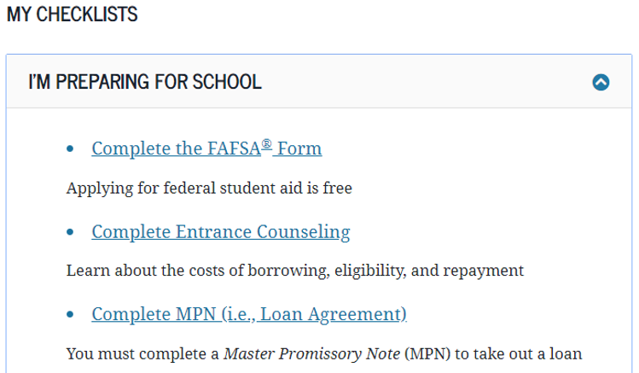Click the registered trademark symbol after FAFSA
This screenshot has width=639, height=373.
pyautogui.click(x=266, y=144)
